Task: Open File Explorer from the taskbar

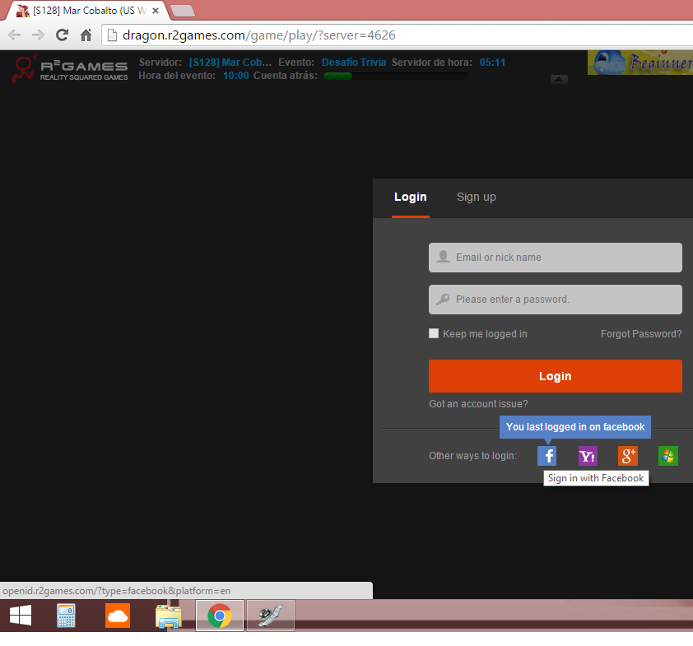Action: [x=169, y=616]
